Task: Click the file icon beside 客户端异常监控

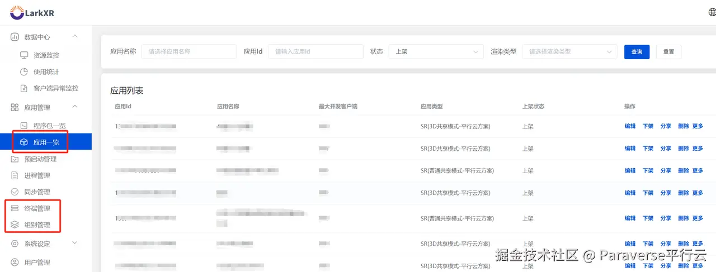Action: pos(24,88)
